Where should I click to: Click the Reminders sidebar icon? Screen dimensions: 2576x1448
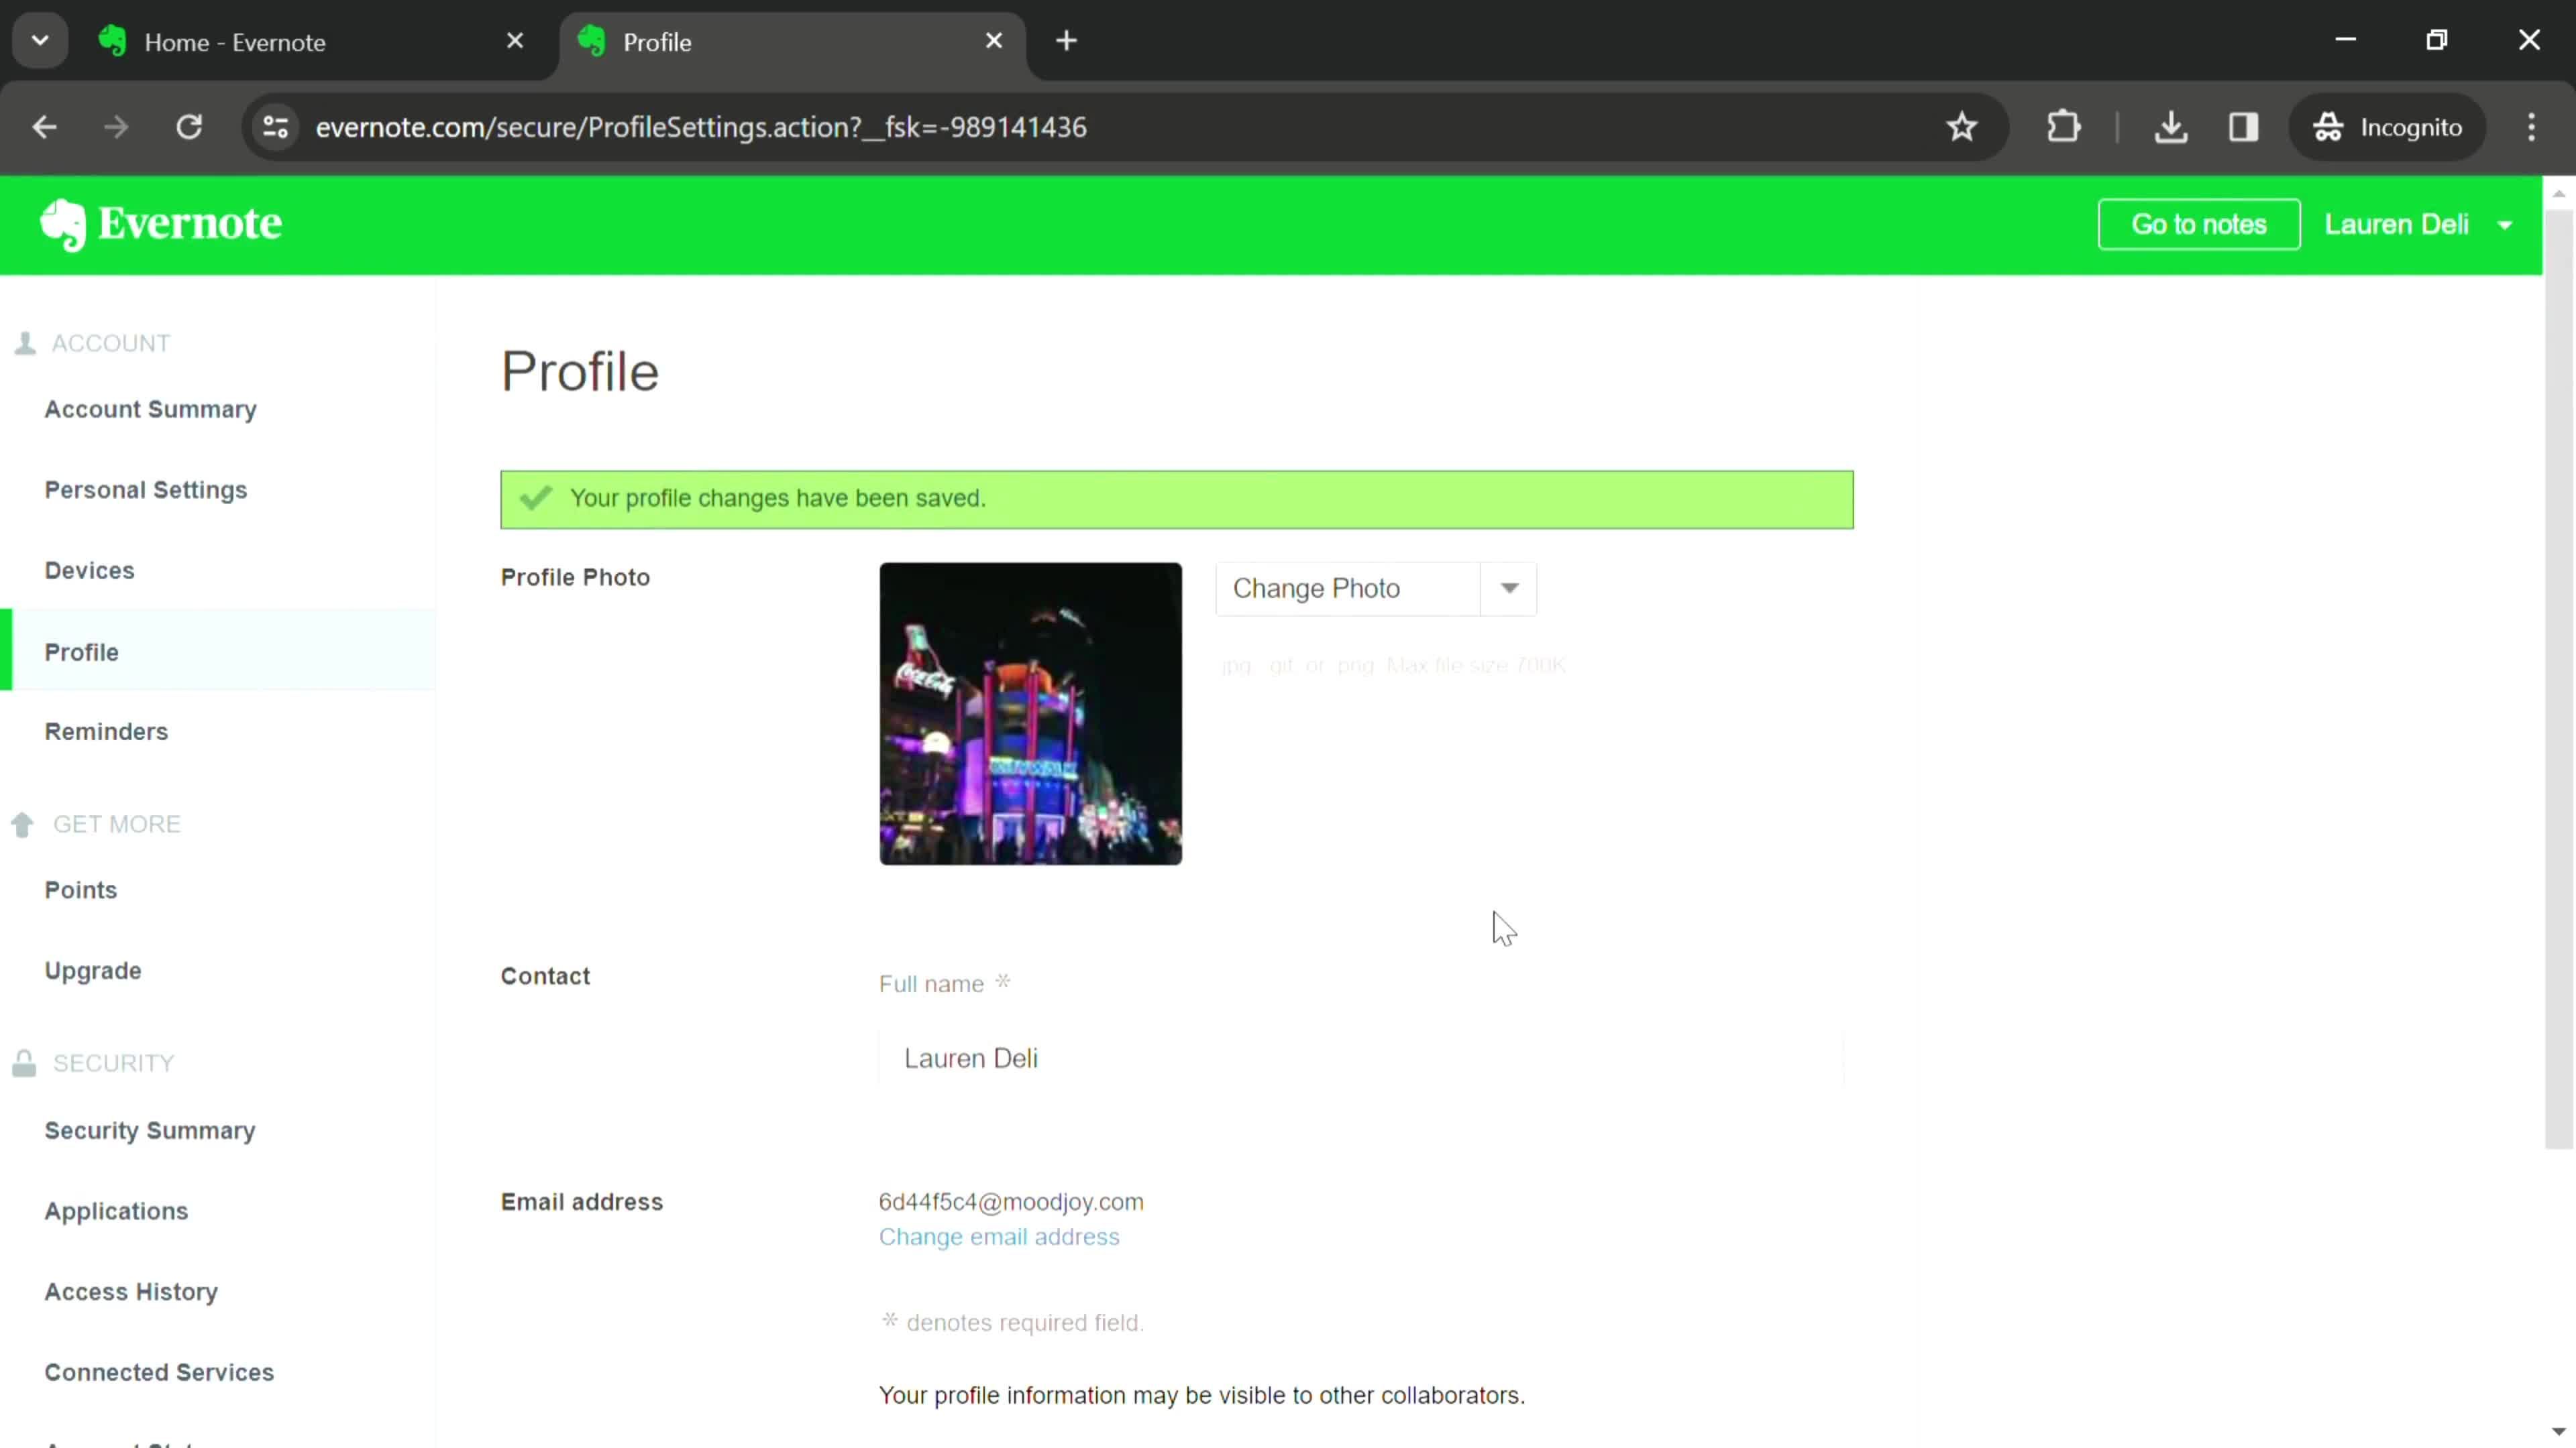coord(105,730)
